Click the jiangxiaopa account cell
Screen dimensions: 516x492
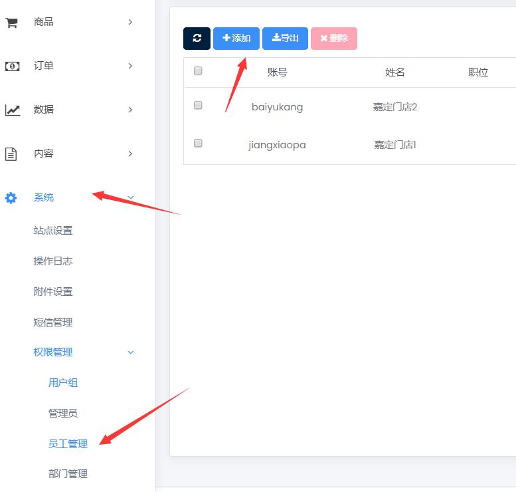[277, 145]
